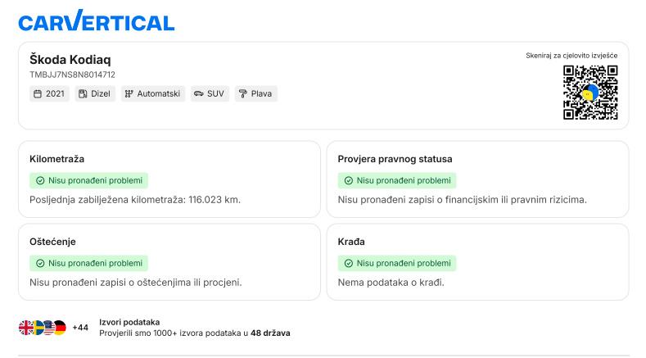Click the UK flag icon
The width and height of the screenshot is (646, 358).
(x=26, y=328)
